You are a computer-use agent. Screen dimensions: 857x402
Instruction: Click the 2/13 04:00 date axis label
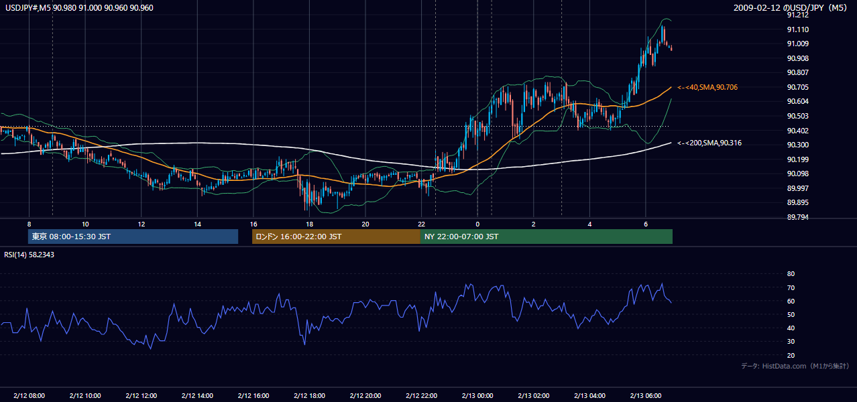coord(589,395)
